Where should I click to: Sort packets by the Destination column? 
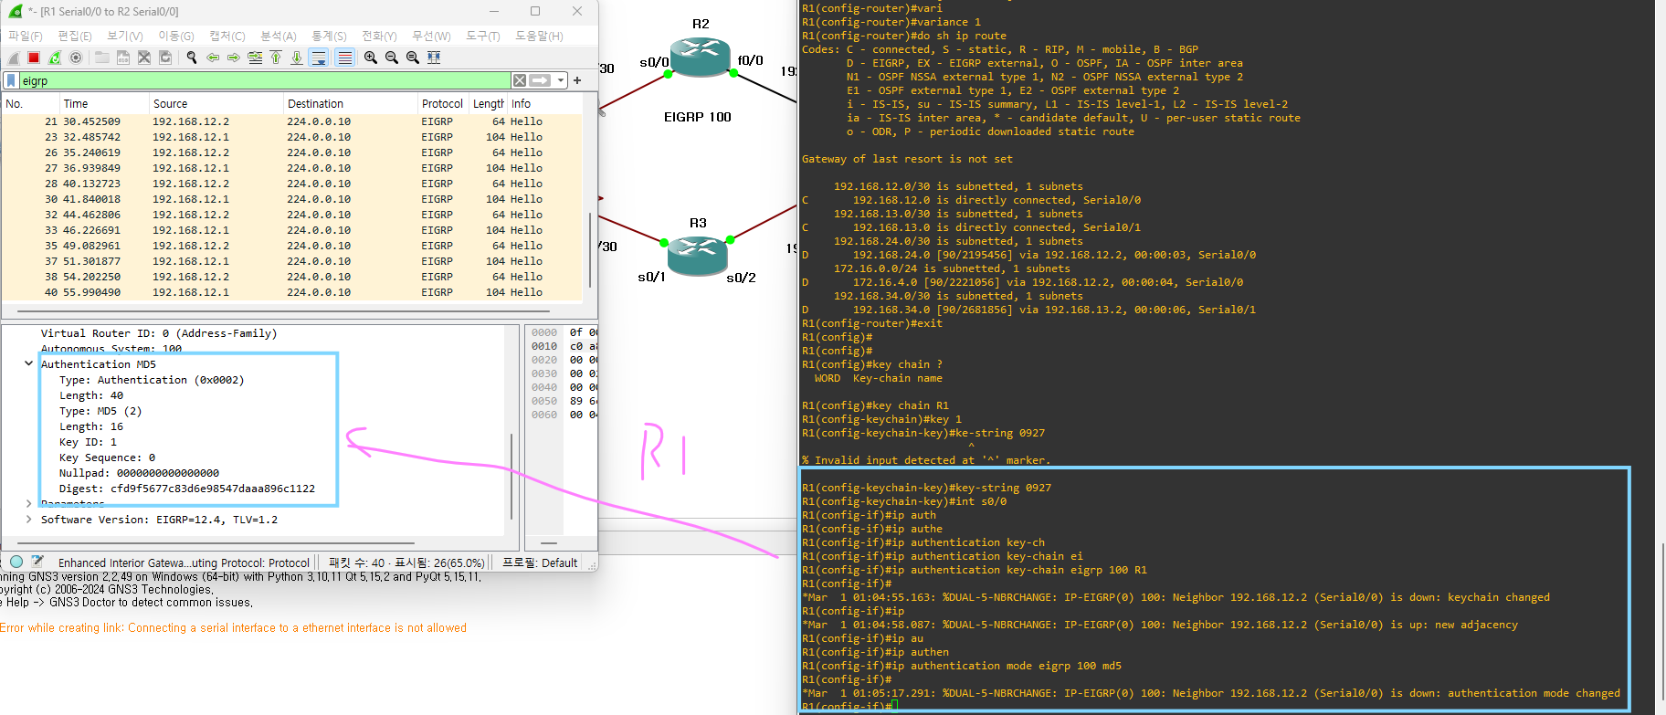[x=351, y=104]
